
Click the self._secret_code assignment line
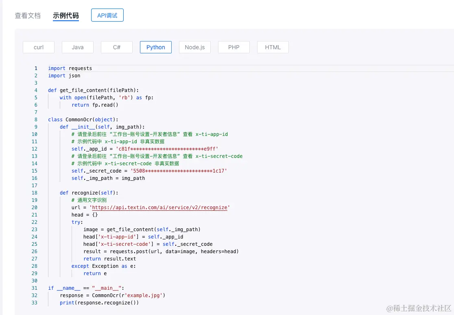tap(149, 171)
